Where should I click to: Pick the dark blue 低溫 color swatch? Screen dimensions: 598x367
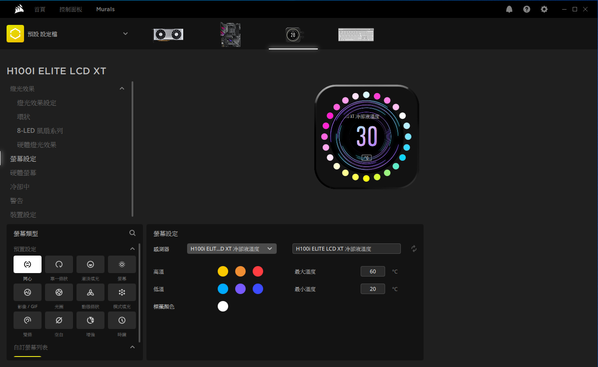[258, 289]
